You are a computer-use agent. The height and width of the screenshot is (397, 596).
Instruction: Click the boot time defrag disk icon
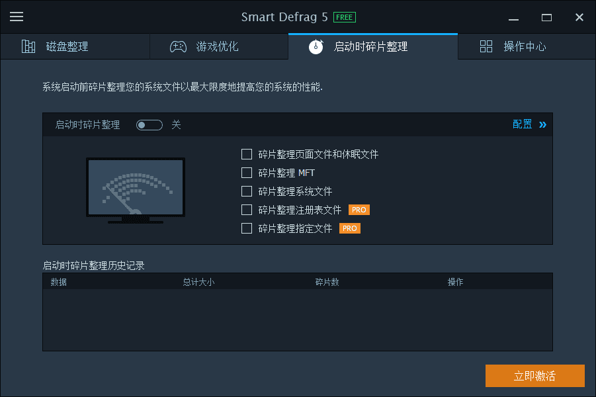point(316,46)
